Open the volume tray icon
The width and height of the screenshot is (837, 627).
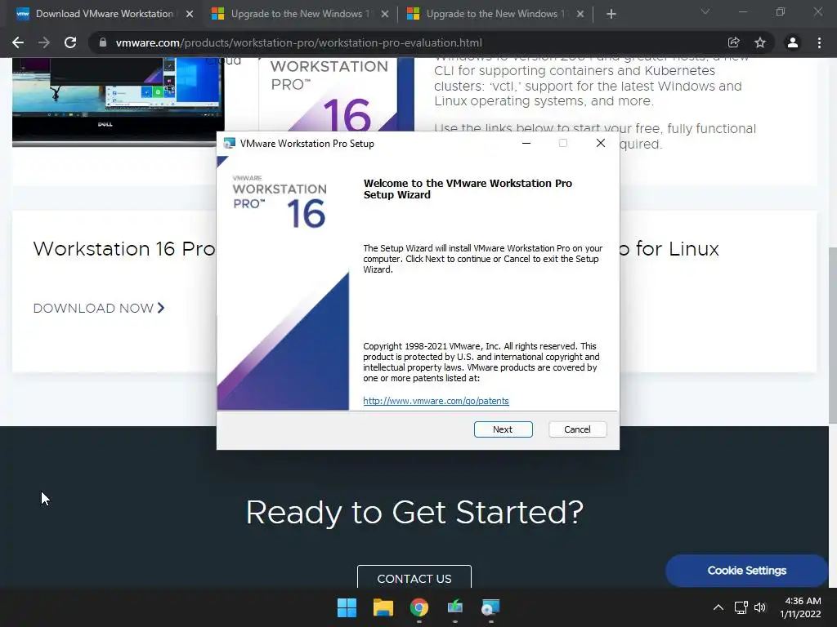[760, 607]
